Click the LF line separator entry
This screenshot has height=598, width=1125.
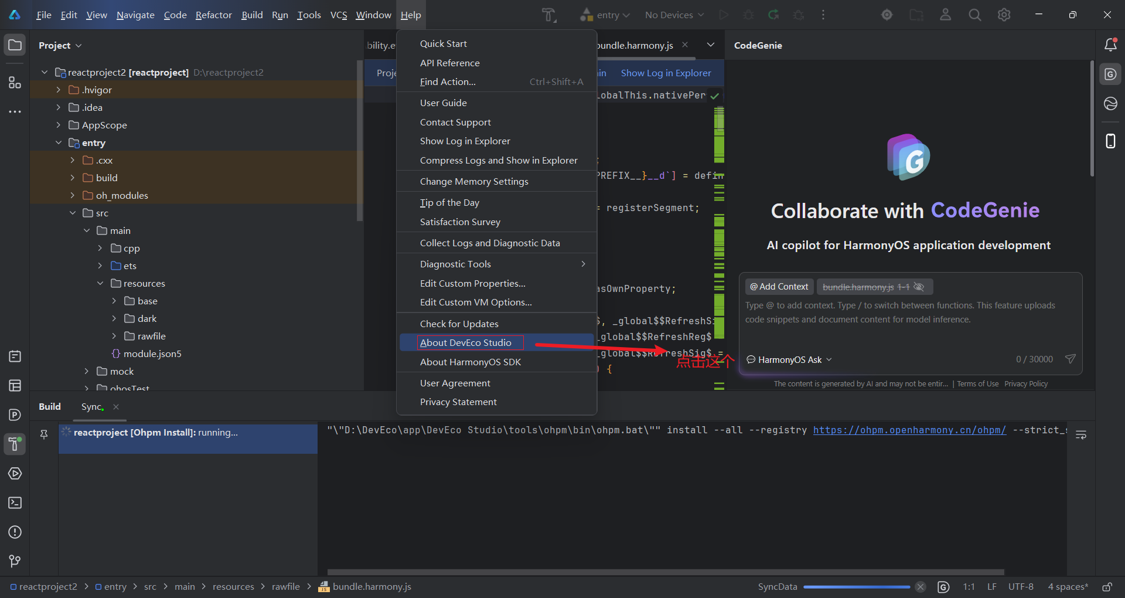(x=991, y=587)
